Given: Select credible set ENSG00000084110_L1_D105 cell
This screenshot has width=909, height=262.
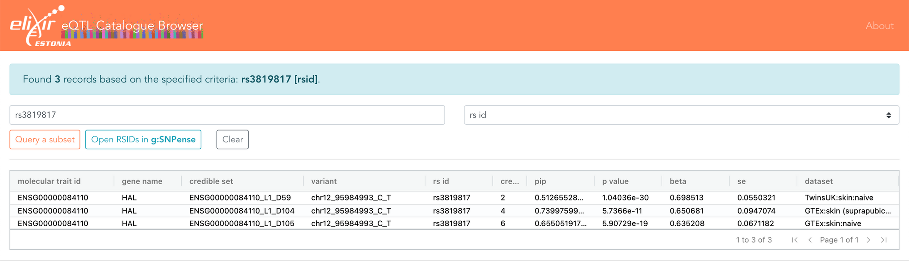Looking at the screenshot, I should click(242, 223).
